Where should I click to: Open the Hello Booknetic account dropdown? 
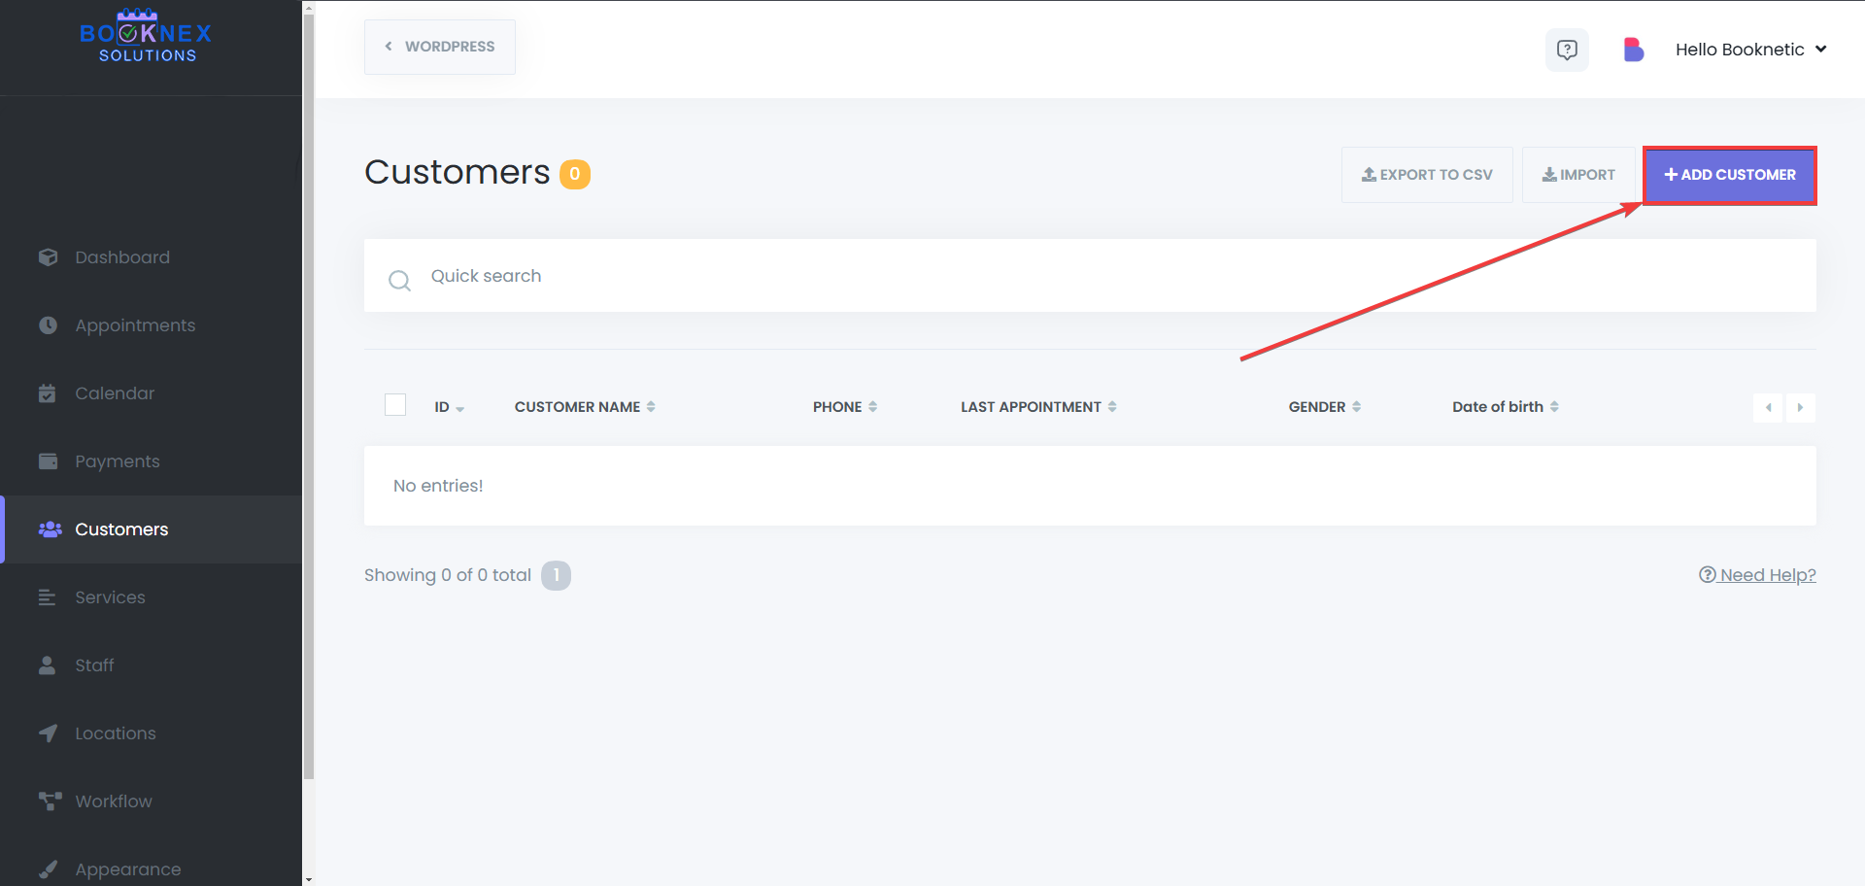[1750, 49]
